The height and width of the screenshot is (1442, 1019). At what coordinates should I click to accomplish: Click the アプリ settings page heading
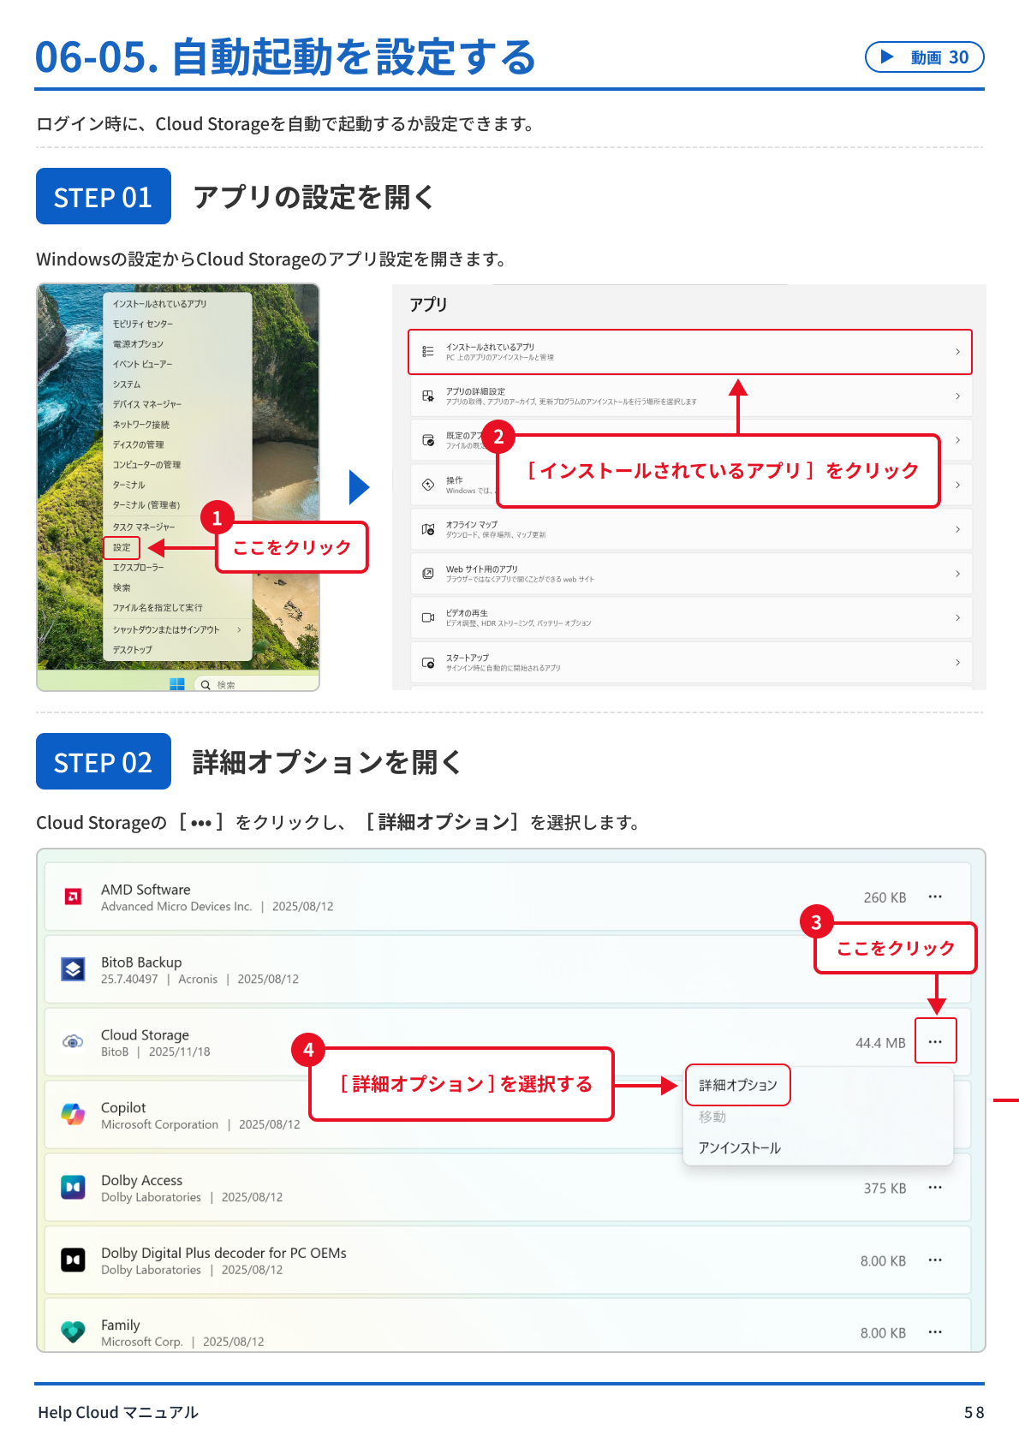tap(428, 304)
